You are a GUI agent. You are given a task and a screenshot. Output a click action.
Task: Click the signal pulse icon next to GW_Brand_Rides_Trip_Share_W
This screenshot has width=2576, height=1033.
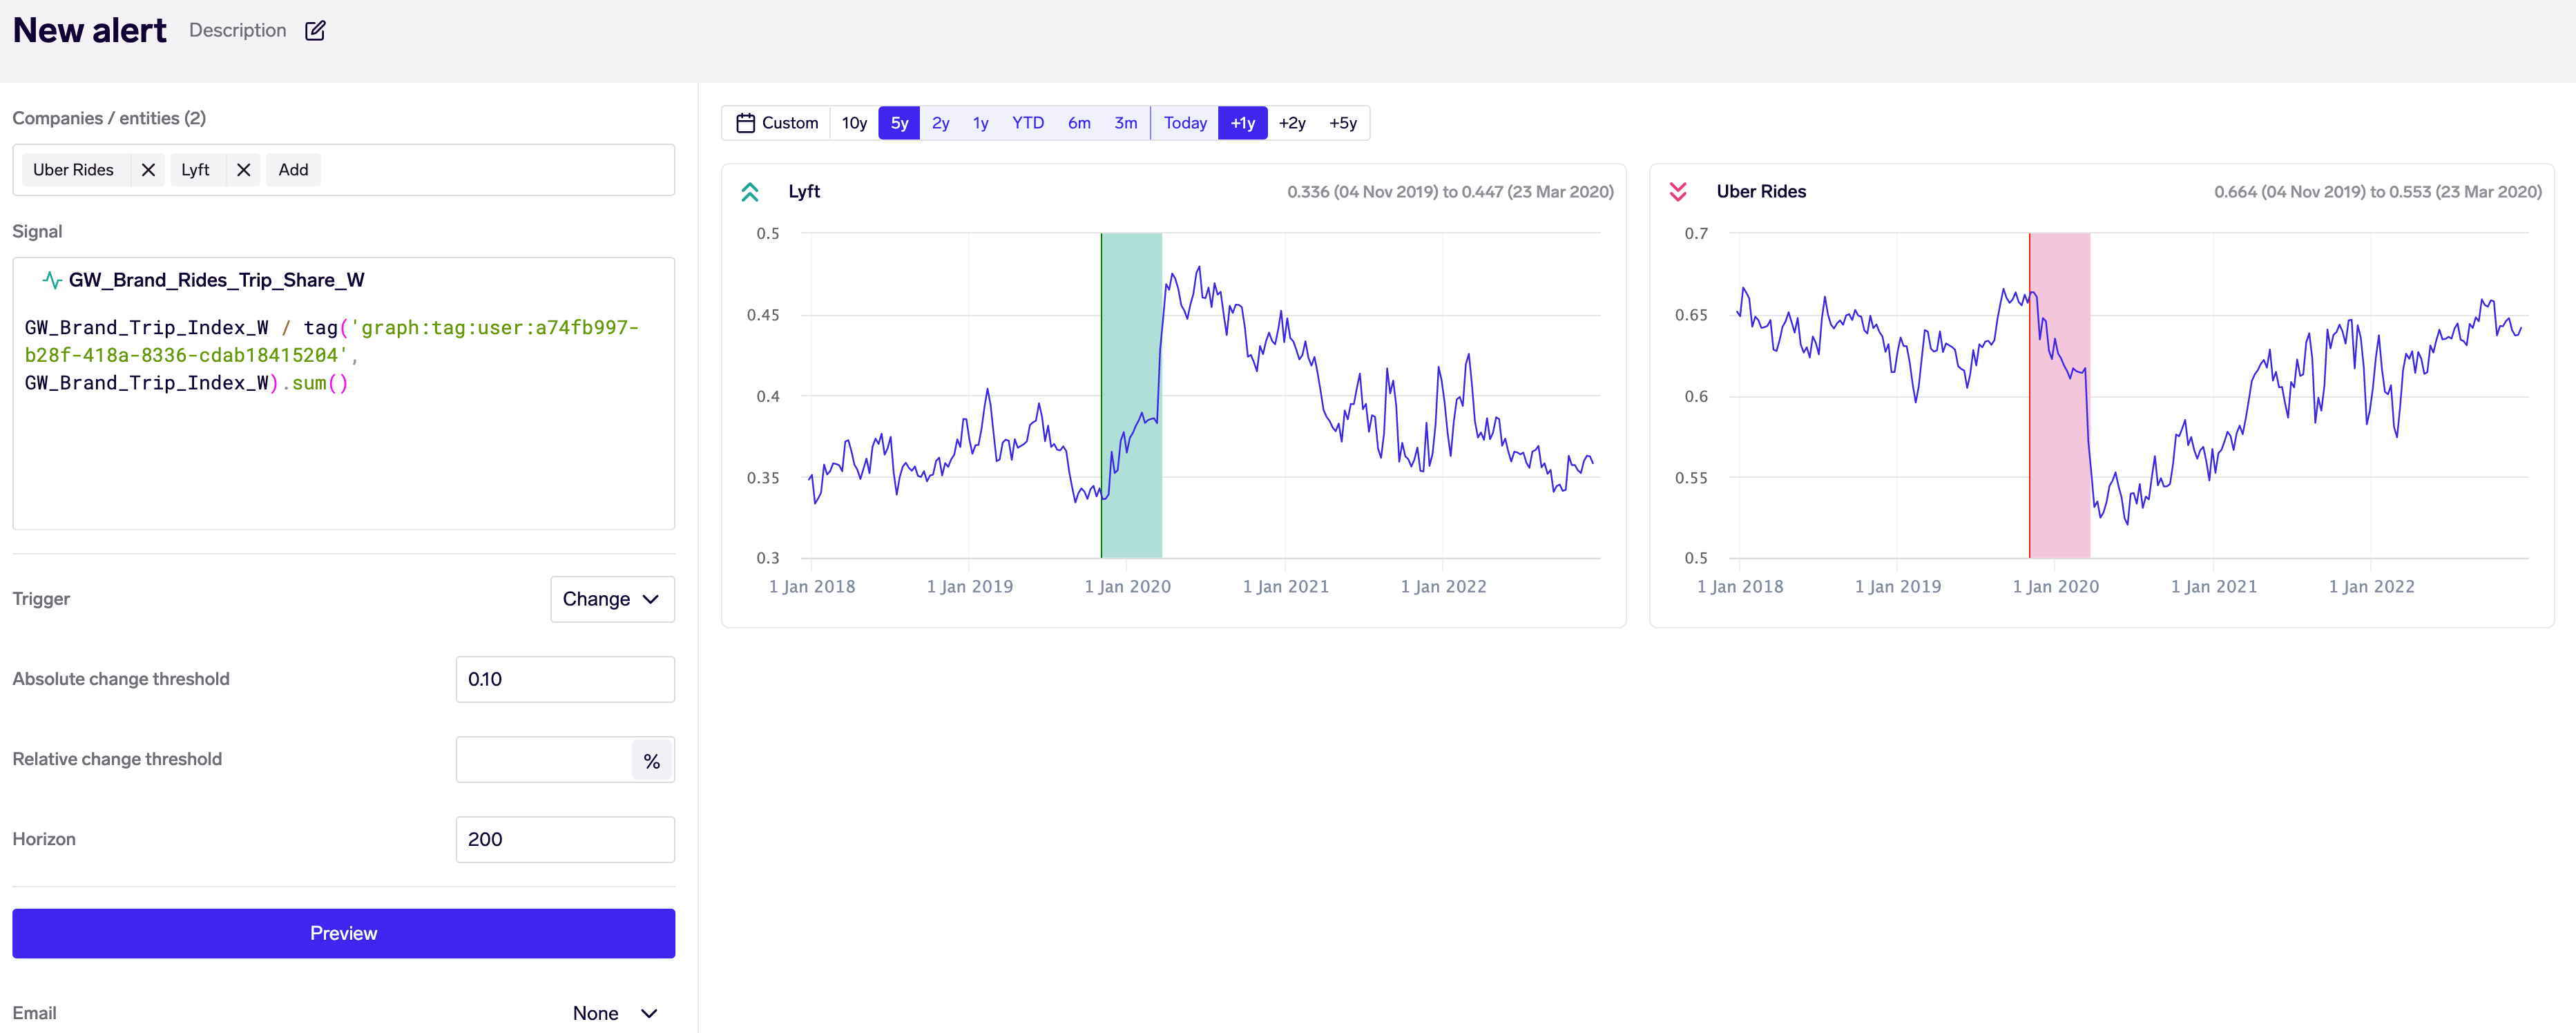pos(52,280)
